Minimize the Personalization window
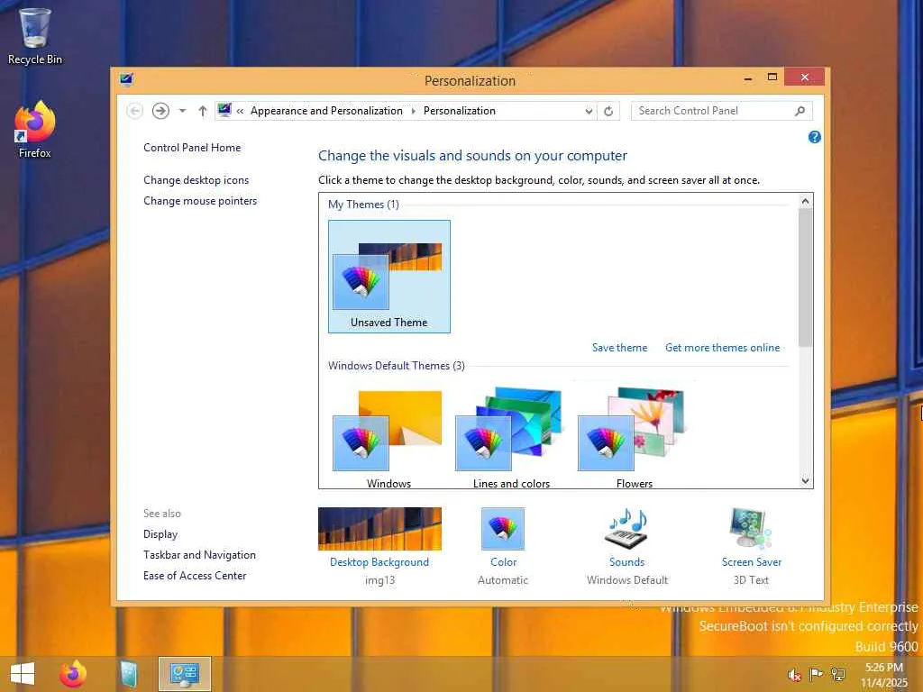This screenshot has height=692, width=923. click(x=748, y=77)
